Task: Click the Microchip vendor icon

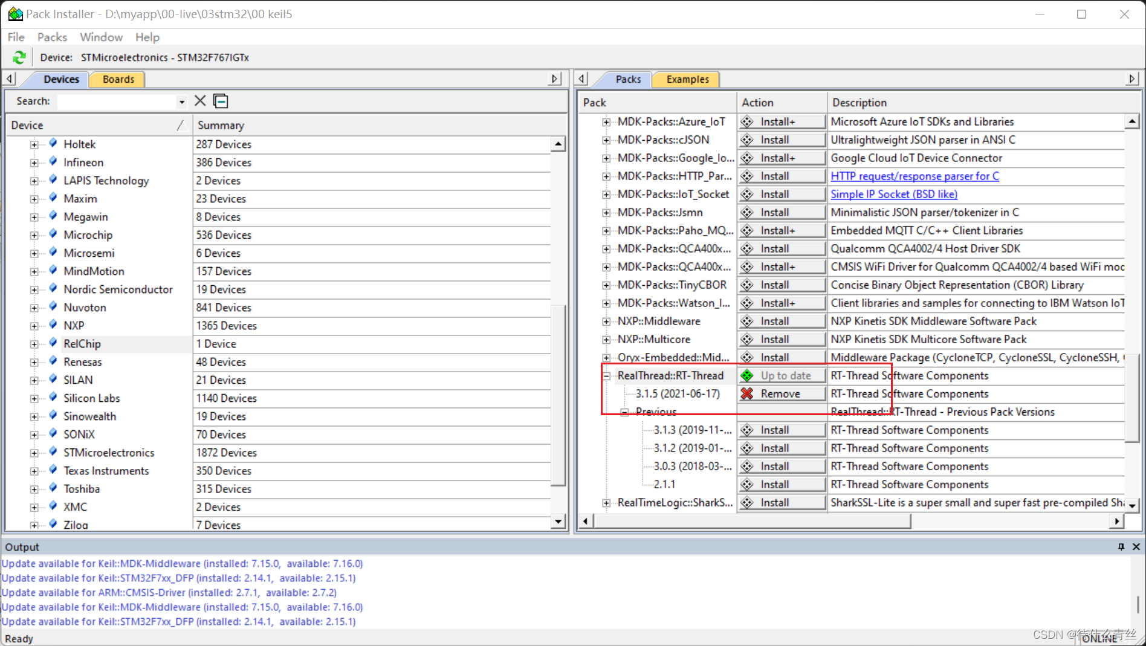Action: tap(53, 234)
